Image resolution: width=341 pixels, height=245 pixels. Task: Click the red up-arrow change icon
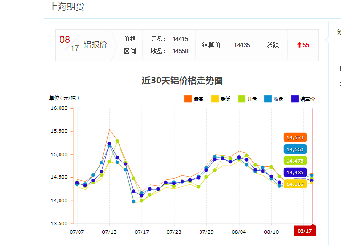(x=299, y=45)
